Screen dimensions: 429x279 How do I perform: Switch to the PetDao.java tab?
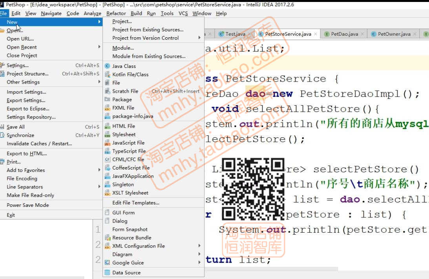pyautogui.click(x=345, y=34)
